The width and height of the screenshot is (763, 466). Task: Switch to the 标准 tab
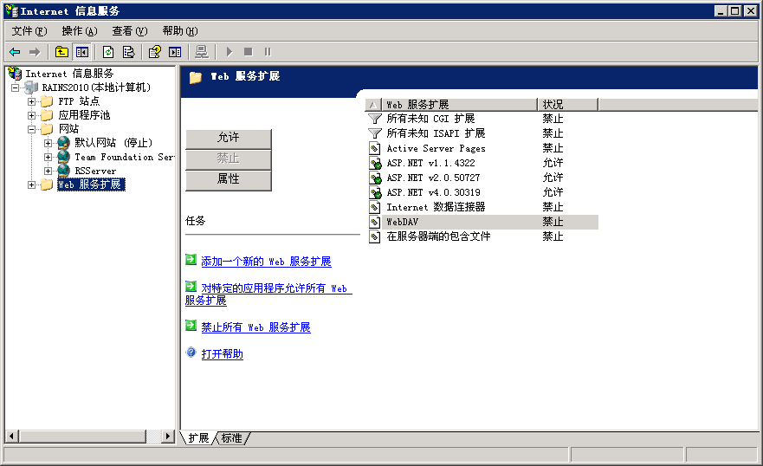click(231, 438)
